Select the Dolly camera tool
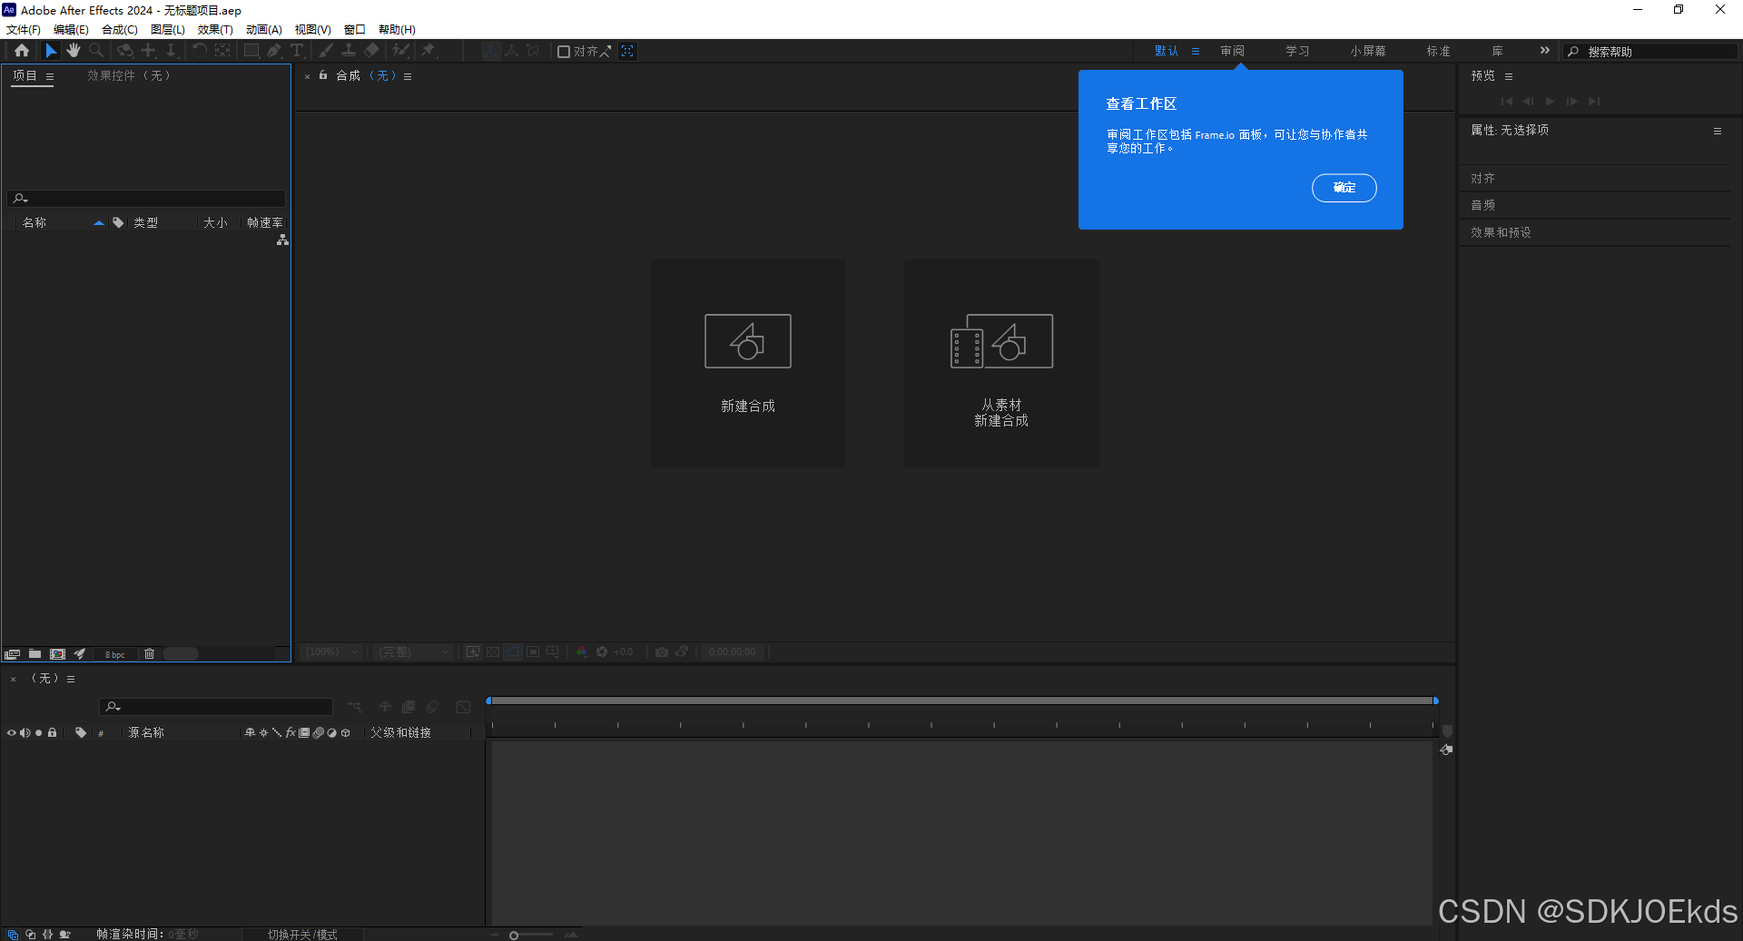The width and height of the screenshot is (1743, 941). pyautogui.click(x=171, y=51)
